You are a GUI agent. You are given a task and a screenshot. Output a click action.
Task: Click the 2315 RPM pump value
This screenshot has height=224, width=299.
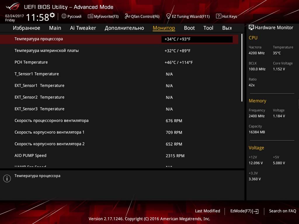click(x=175, y=156)
